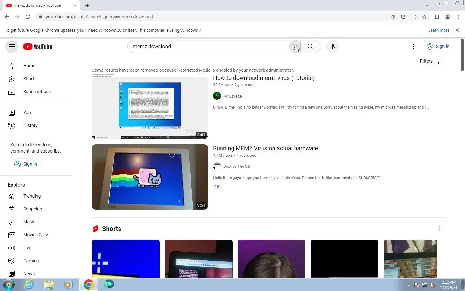The height and width of the screenshot is (291, 465).
Task: Toggle Chrome side panel
Action: (437, 17)
